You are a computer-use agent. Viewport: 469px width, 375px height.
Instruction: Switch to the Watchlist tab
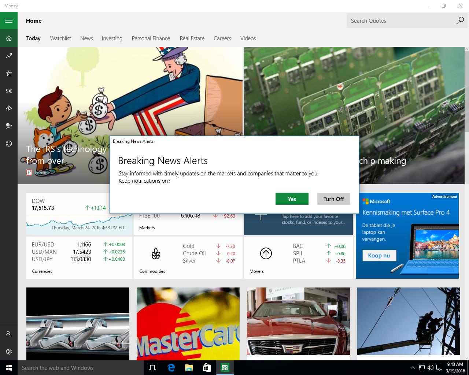pos(60,38)
